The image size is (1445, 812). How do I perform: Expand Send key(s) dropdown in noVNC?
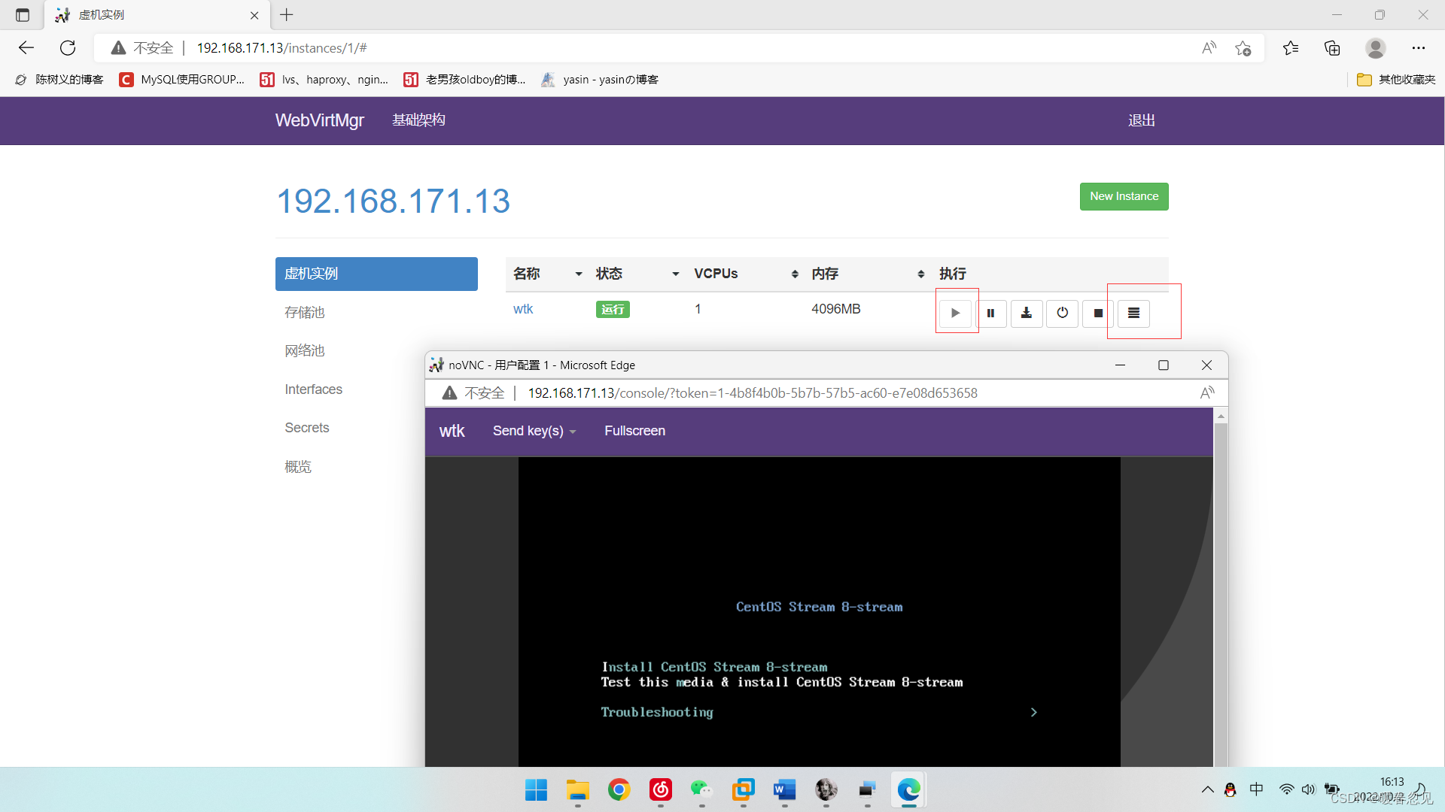[x=534, y=431]
